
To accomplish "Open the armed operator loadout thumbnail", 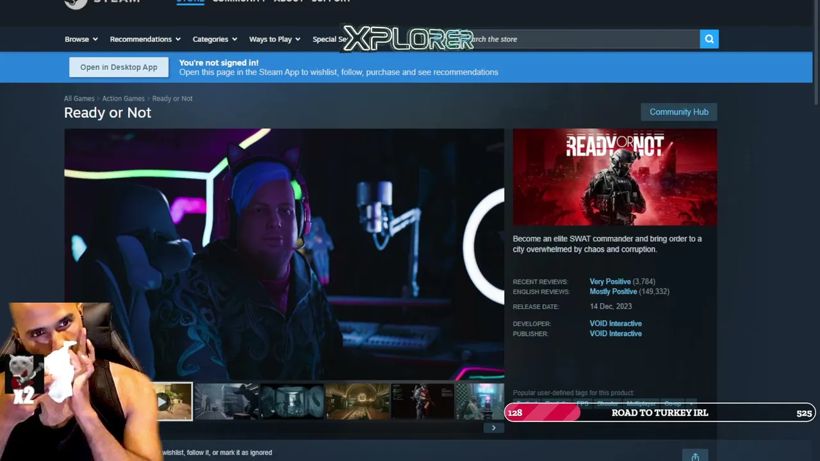I will 423,401.
